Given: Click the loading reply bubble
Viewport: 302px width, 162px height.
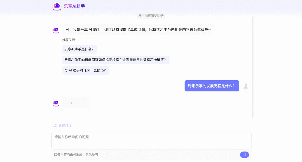Looking at the screenshot, I should point(76,103).
